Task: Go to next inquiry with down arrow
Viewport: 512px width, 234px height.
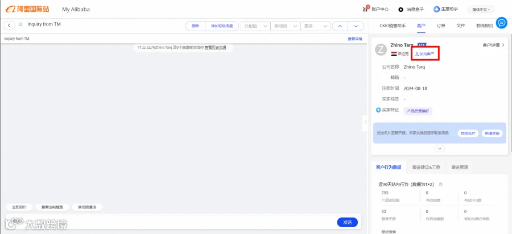Action: (356, 26)
